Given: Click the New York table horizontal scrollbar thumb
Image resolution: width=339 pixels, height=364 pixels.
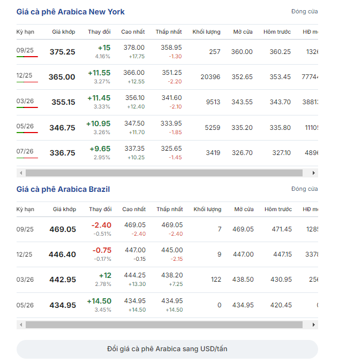Looking at the screenshot, I should click(164, 173).
